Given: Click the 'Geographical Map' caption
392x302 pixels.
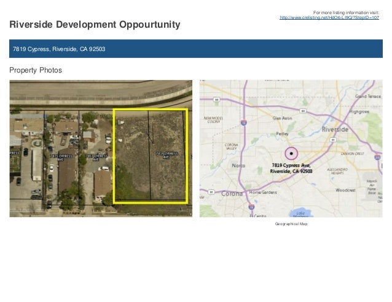Looking at the screenshot, I should pos(291,224).
